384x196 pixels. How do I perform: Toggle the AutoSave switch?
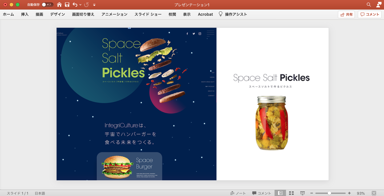click(x=47, y=5)
